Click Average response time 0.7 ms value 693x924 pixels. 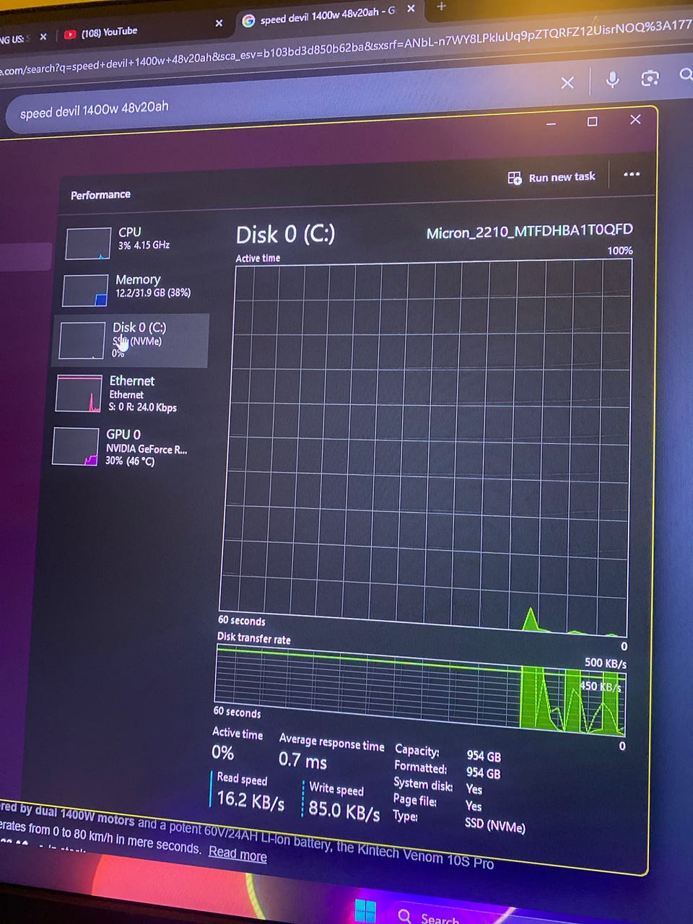[x=302, y=760]
